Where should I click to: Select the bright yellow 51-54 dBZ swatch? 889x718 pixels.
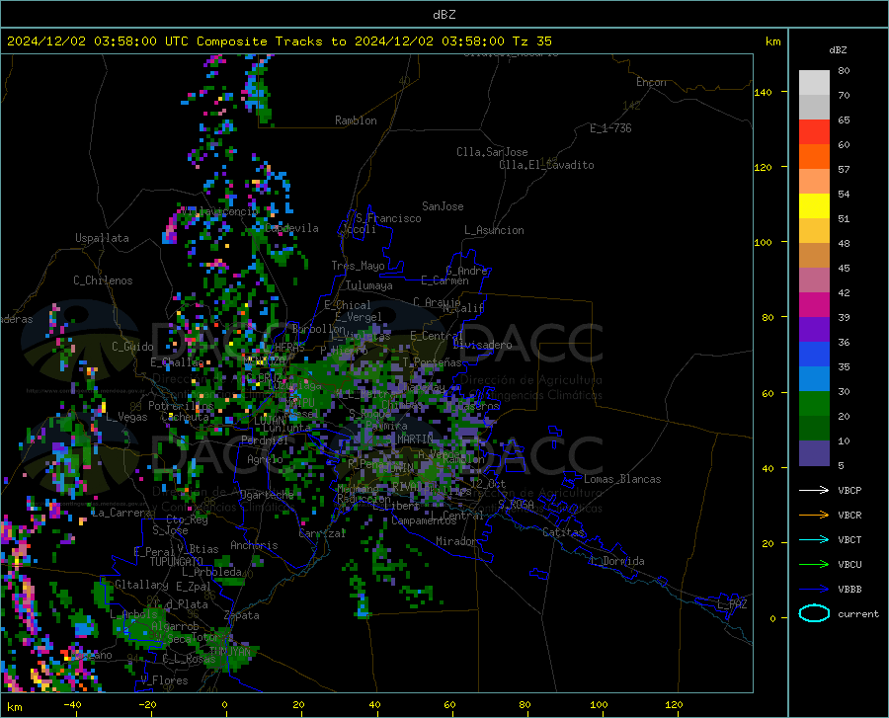click(814, 206)
